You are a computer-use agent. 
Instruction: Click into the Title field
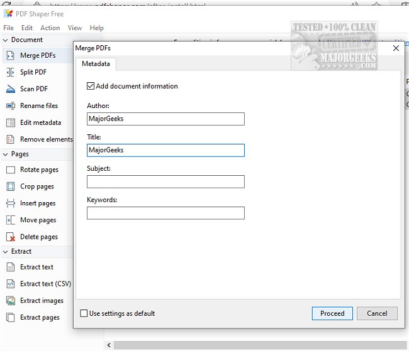[165, 150]
